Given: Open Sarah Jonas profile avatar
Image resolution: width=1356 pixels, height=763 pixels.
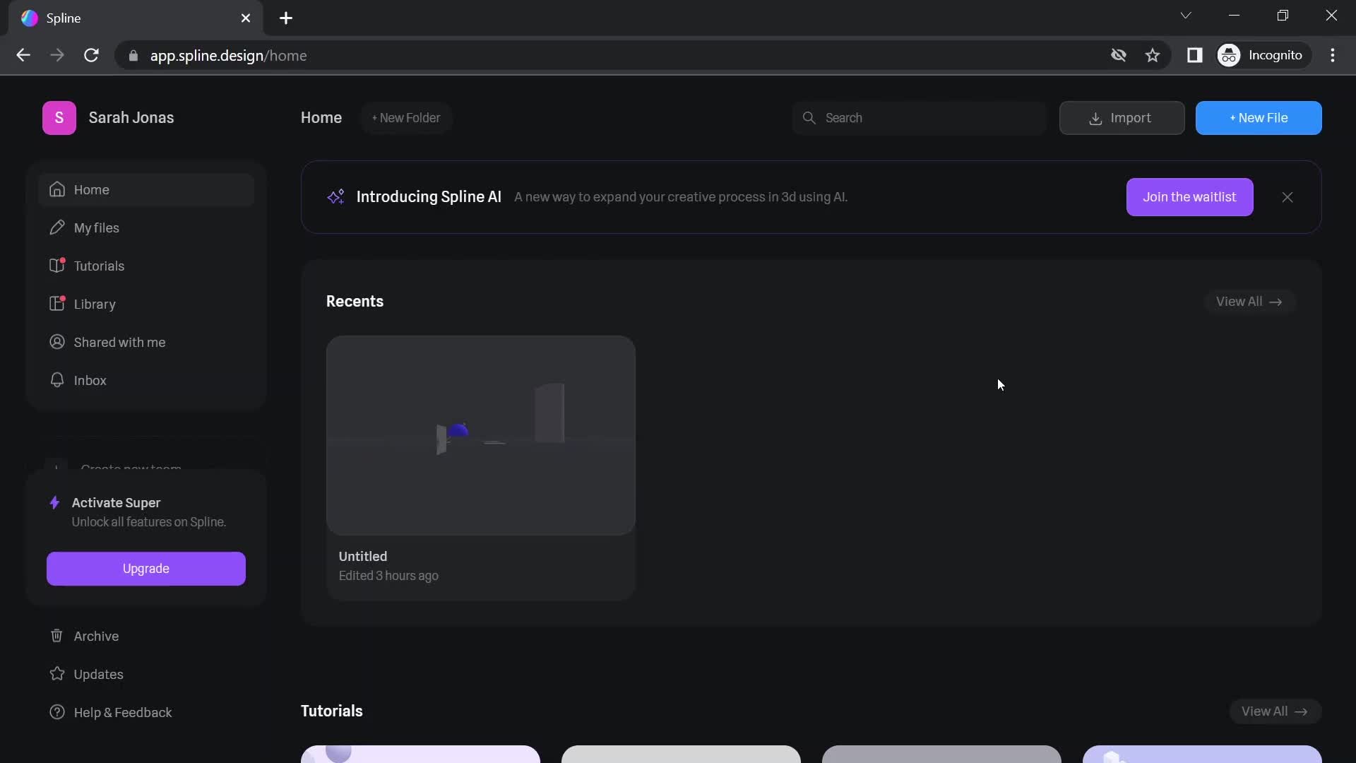Looking at the screenshot, I should [x=59, y=118].
